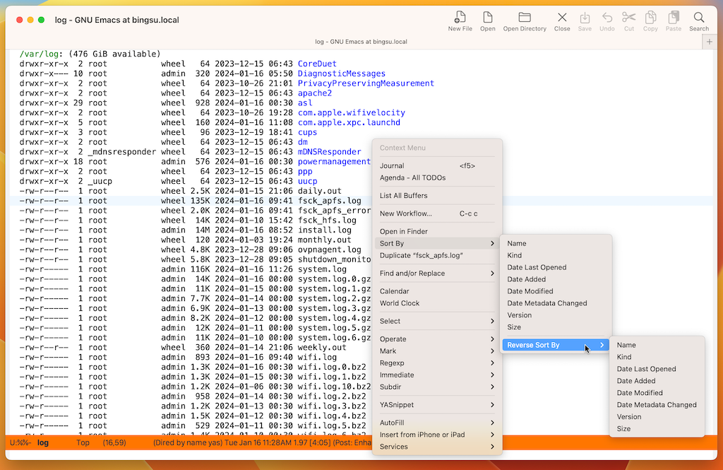This screenshot has width=723, height=470.
Task: Reverse sort by Date Modified
Action: click(x=657, y=393)
